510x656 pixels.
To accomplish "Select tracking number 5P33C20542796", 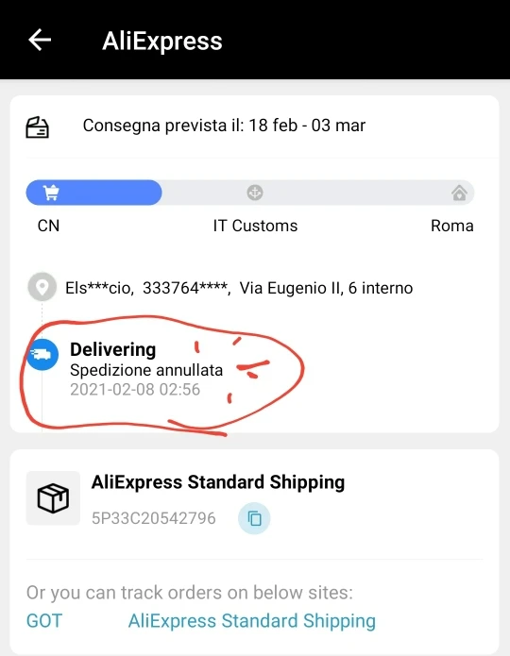I will pyautogui.click(x=154, y=518).
